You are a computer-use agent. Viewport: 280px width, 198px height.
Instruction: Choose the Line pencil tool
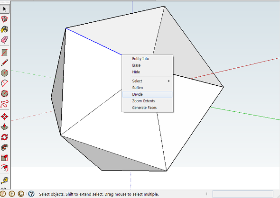[x=5, y=63]
